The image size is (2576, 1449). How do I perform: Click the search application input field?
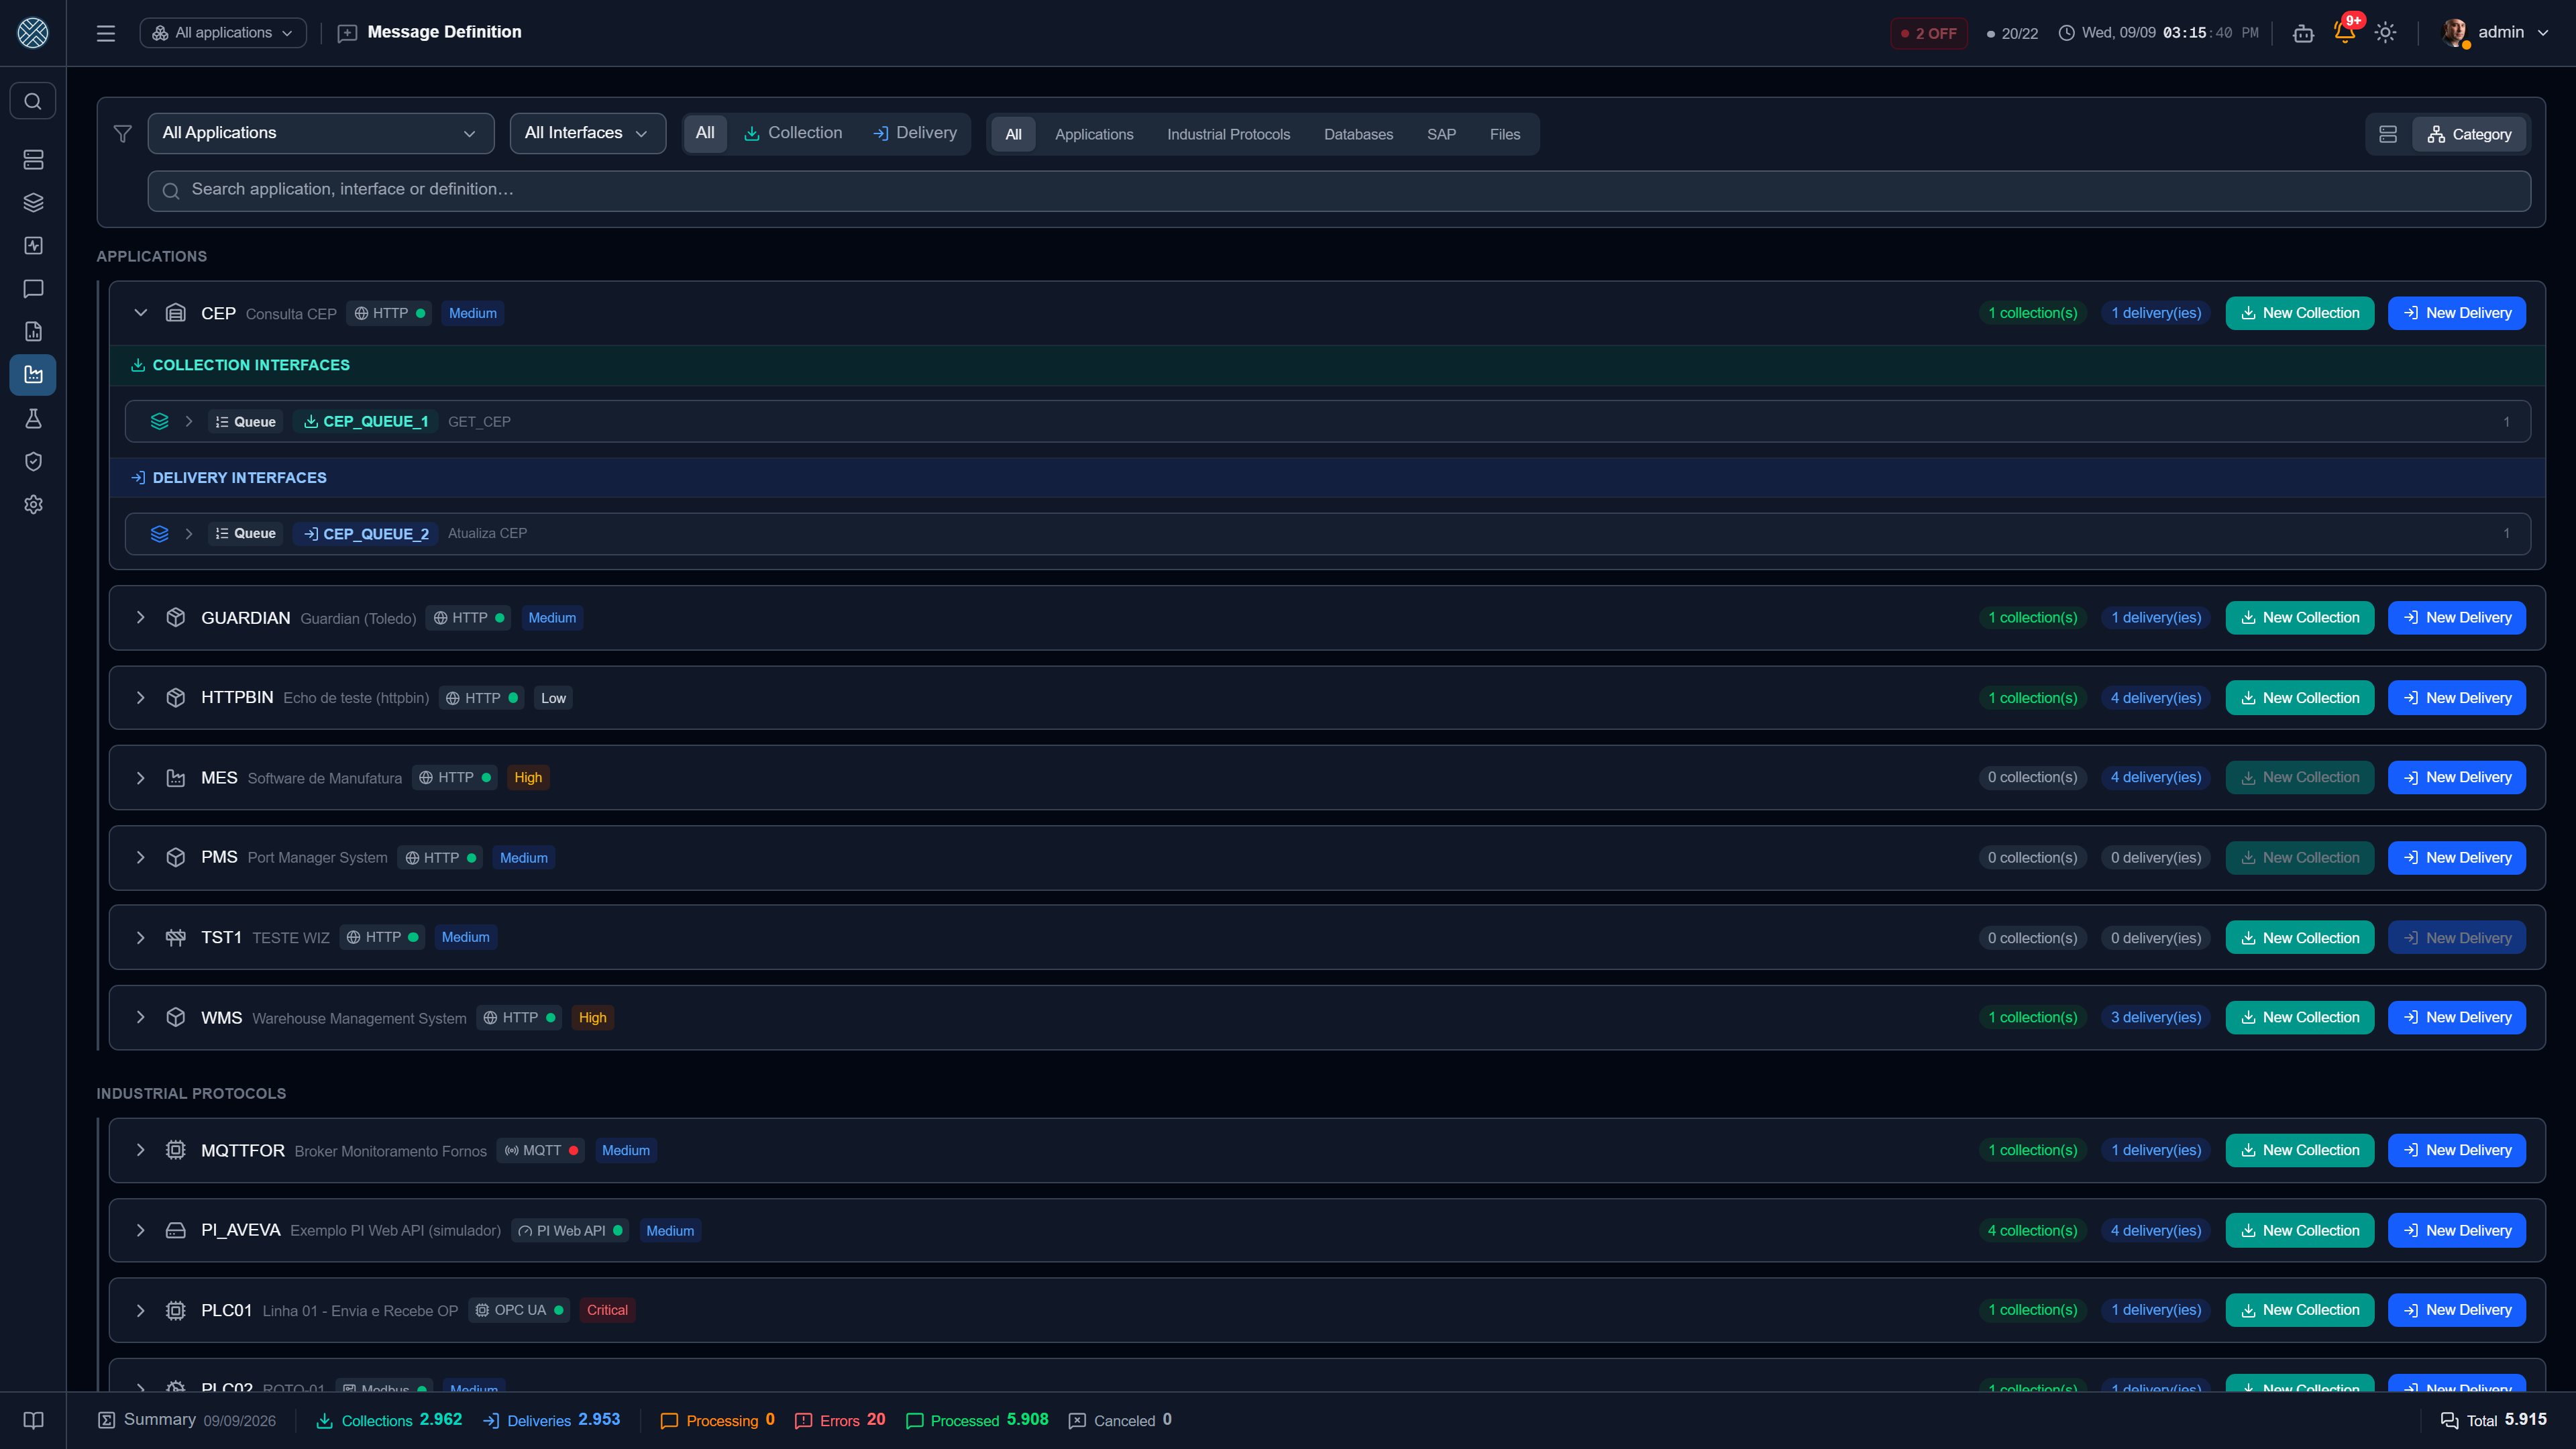(x=1339, y=190)
